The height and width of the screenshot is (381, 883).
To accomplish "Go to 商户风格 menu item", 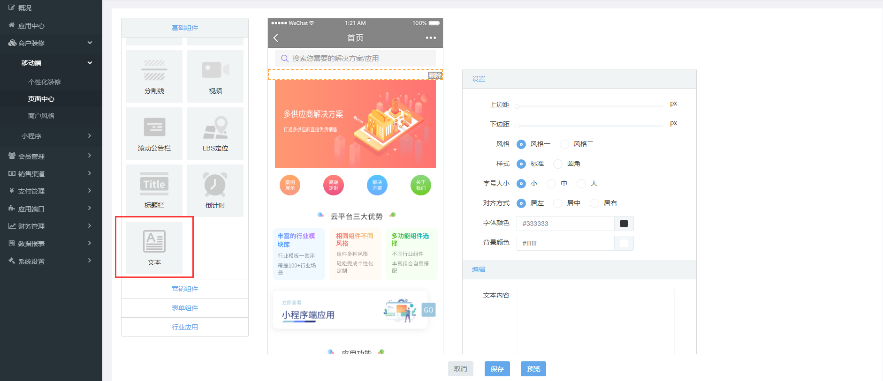I will click(41, 116).
